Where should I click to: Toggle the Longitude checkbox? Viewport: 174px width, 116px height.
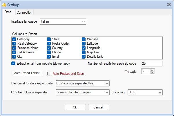tap(84, 48)
